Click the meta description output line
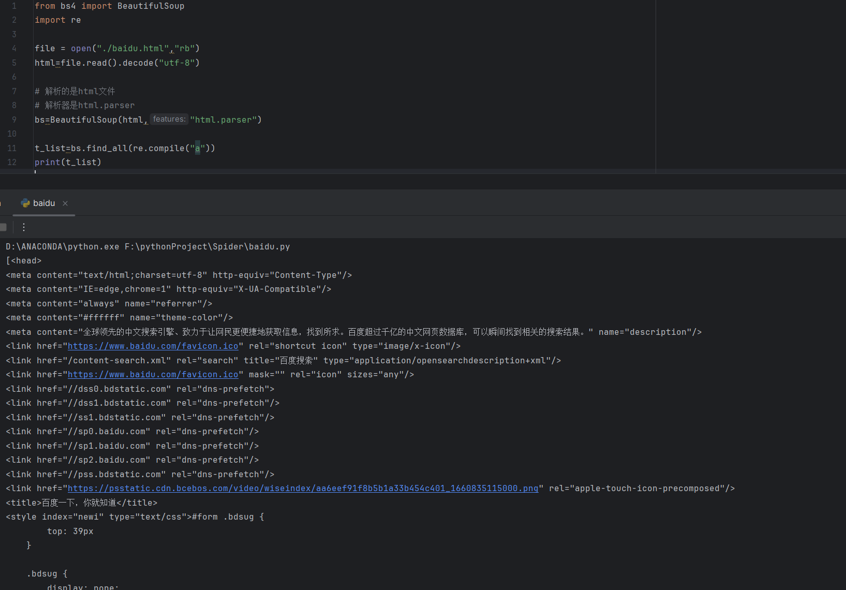Viewport: 846px width, 590px height. 354,332
